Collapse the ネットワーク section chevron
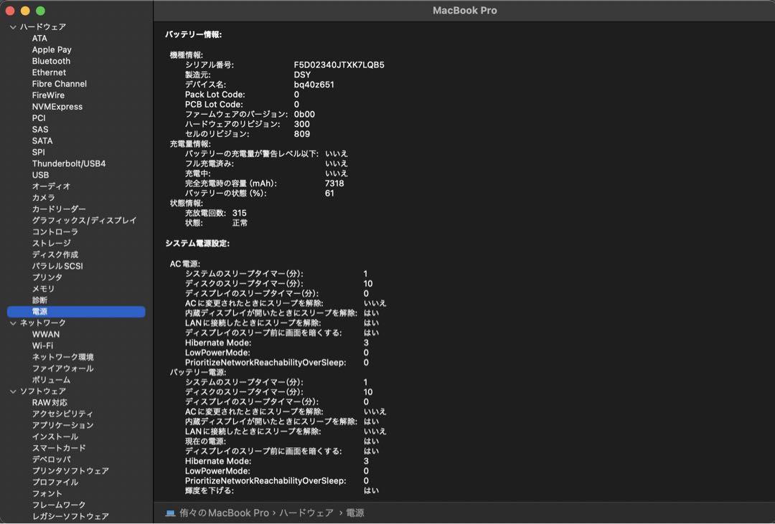 pos(13,323)
